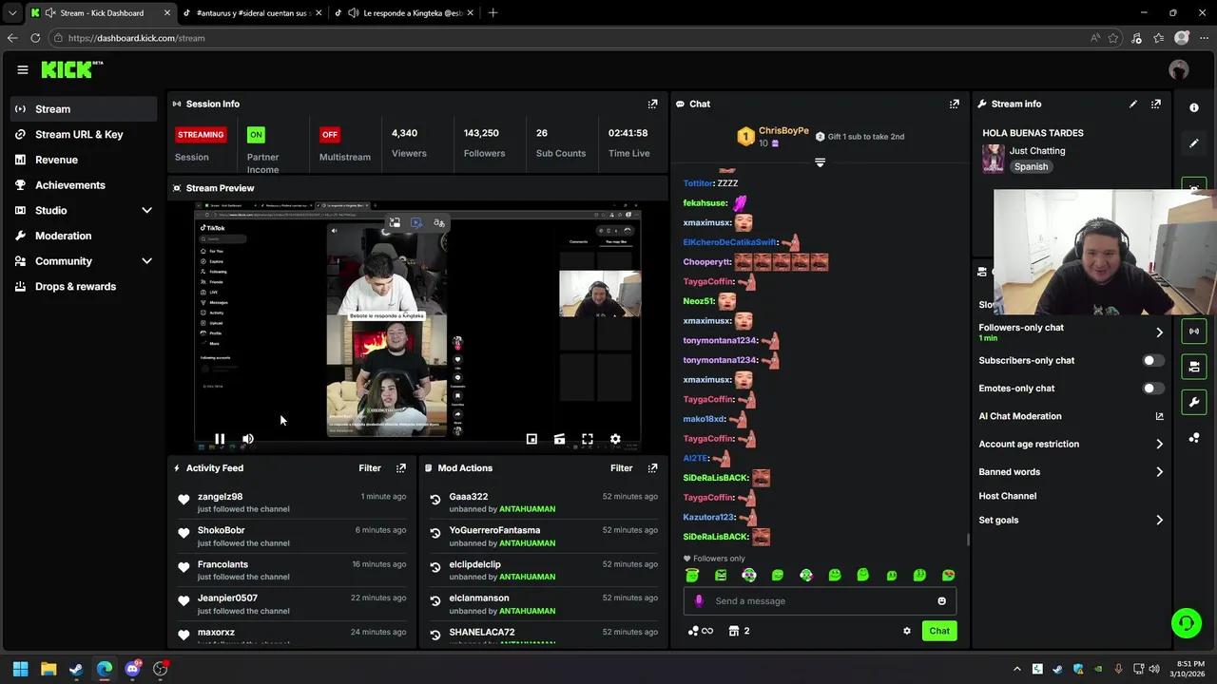The height and width of the screenshot is (684, 1217).
Task: Click the purple microphone icon in chat box
Action: [699, 600]
